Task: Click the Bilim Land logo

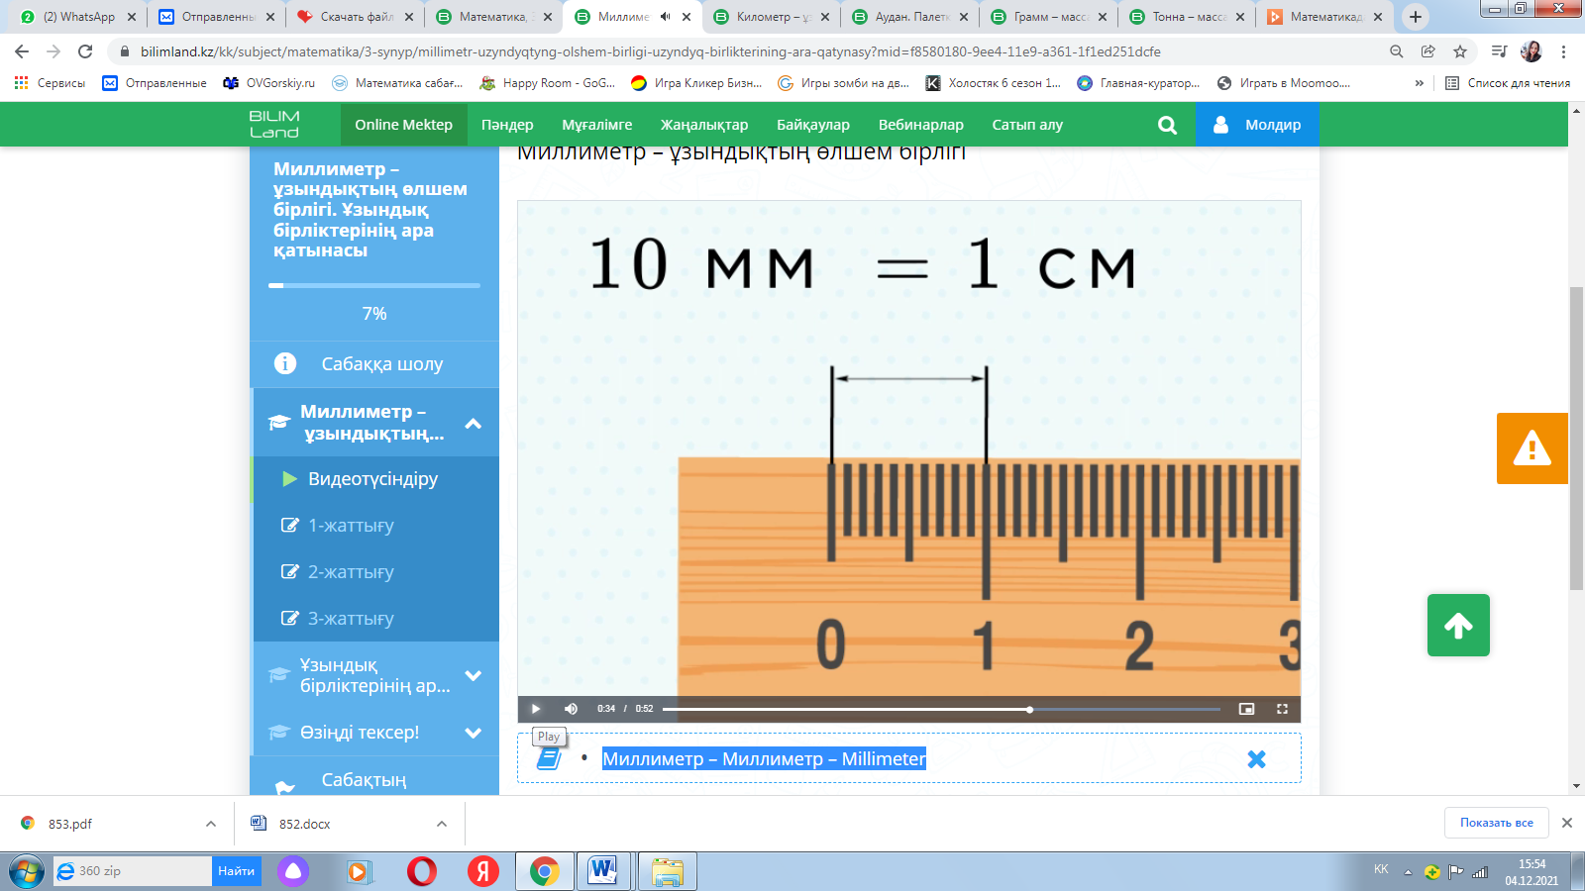Action: (274, 125)
